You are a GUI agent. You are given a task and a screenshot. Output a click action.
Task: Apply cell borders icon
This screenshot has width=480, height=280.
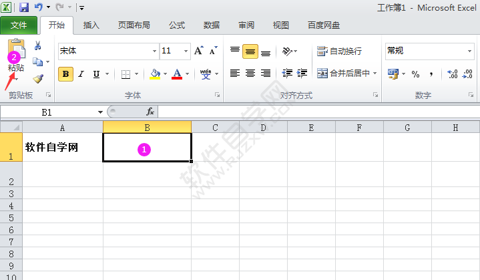(126, 74)
